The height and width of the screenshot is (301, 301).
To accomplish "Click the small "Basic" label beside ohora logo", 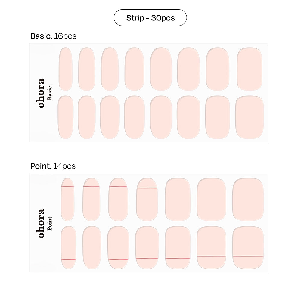I will [50, 93].
